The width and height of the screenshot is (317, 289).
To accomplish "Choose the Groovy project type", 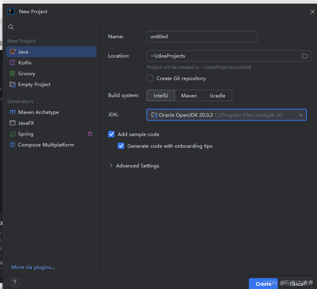I will point(51,74).
